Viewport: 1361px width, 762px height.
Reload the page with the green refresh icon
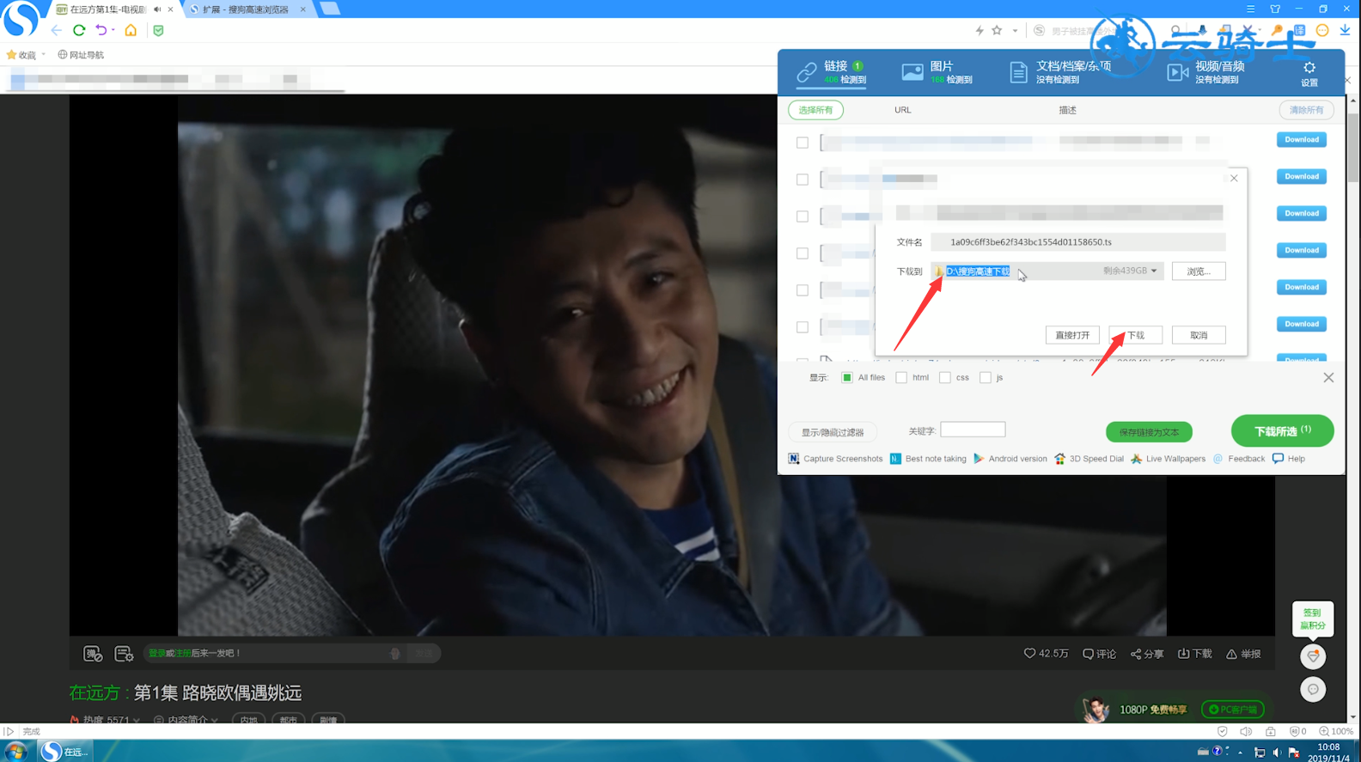(79, 30)
